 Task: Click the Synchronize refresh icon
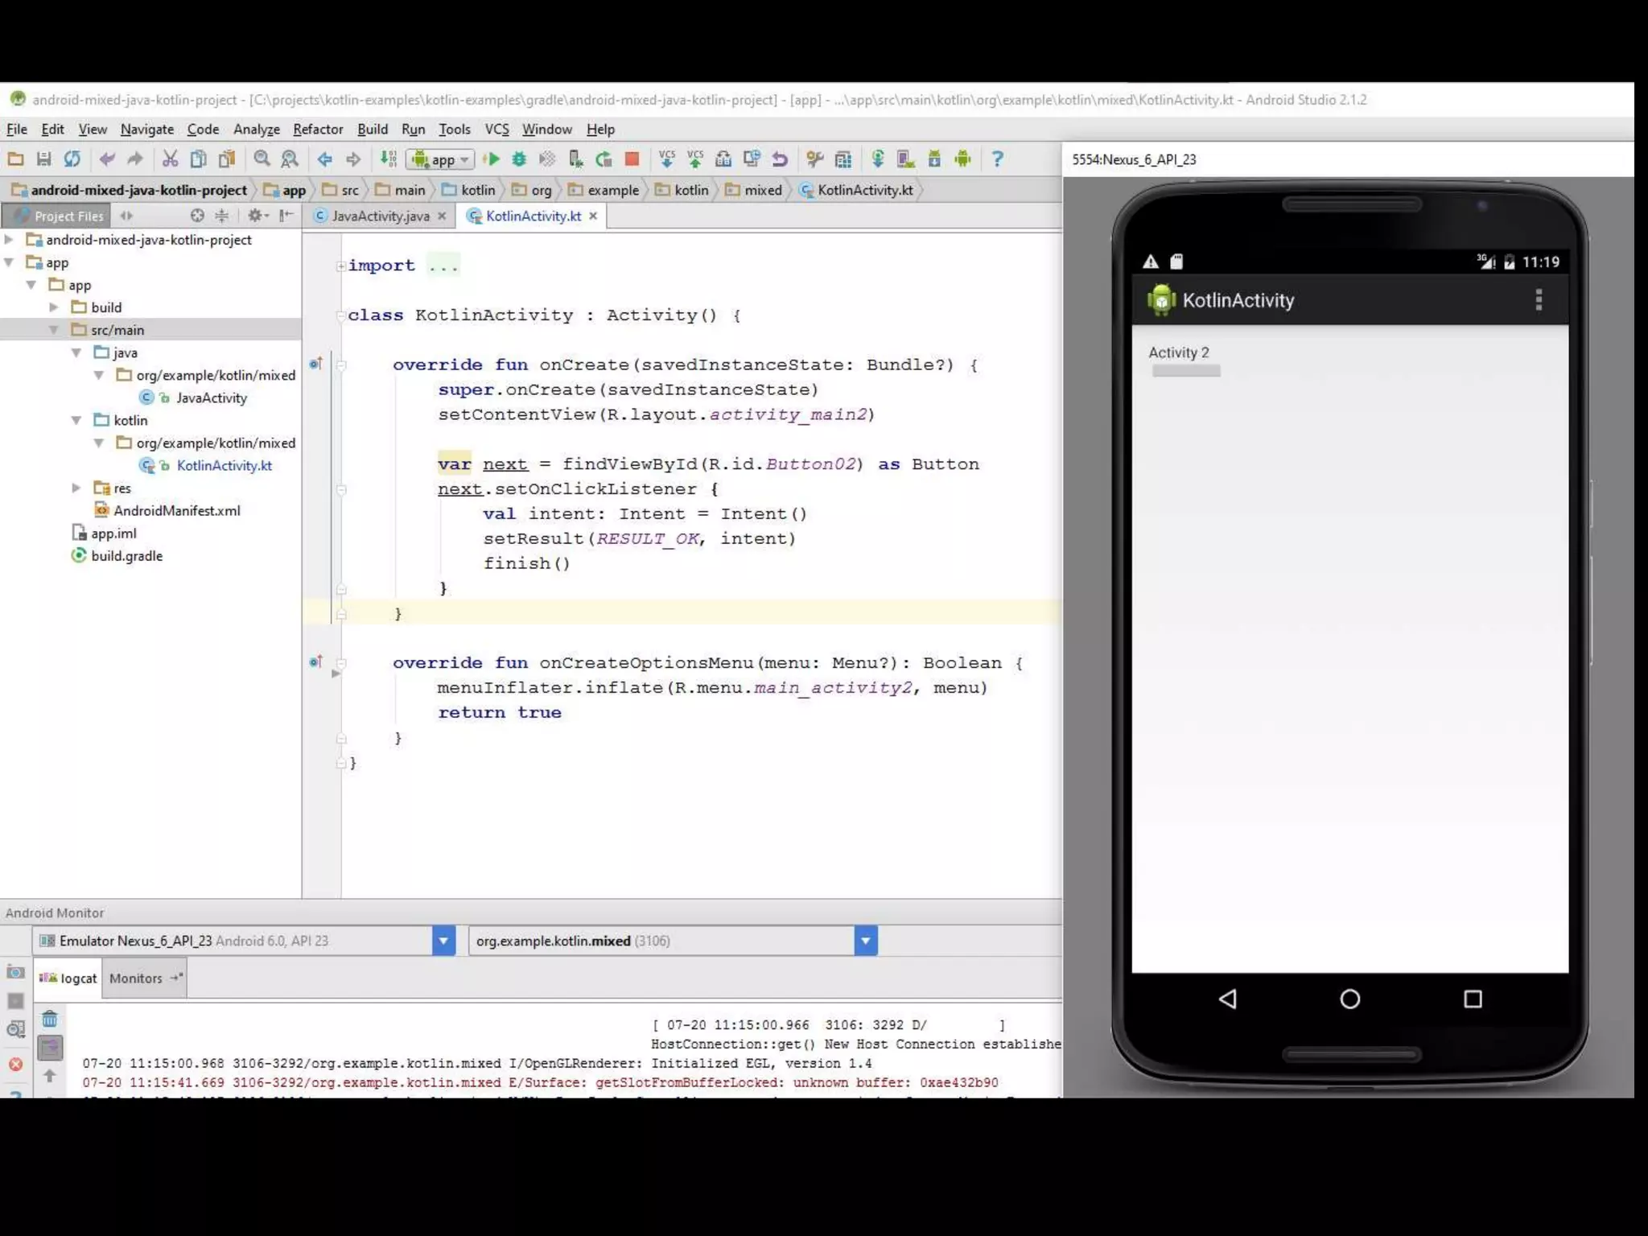[x=72, y=159]
